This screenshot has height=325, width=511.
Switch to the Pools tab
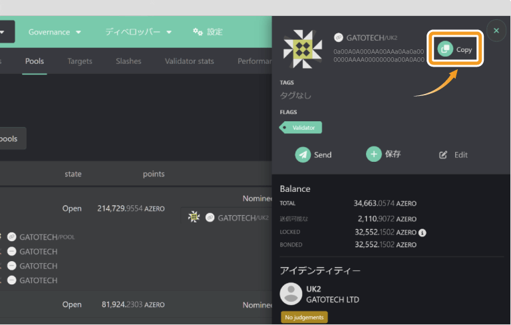35,61
